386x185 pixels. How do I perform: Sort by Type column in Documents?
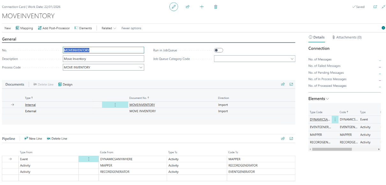click(x=29, y=98)
